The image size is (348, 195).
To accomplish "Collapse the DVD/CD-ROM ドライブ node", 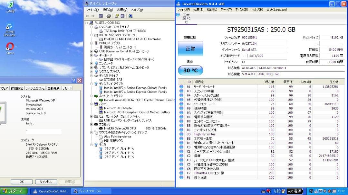I will [91, 27].
